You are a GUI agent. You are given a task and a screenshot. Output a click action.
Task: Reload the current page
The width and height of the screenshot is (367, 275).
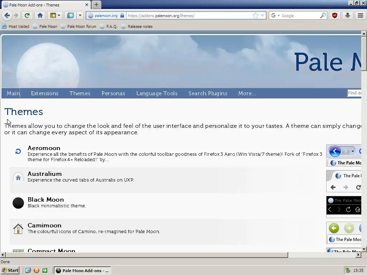click(27, 16)
